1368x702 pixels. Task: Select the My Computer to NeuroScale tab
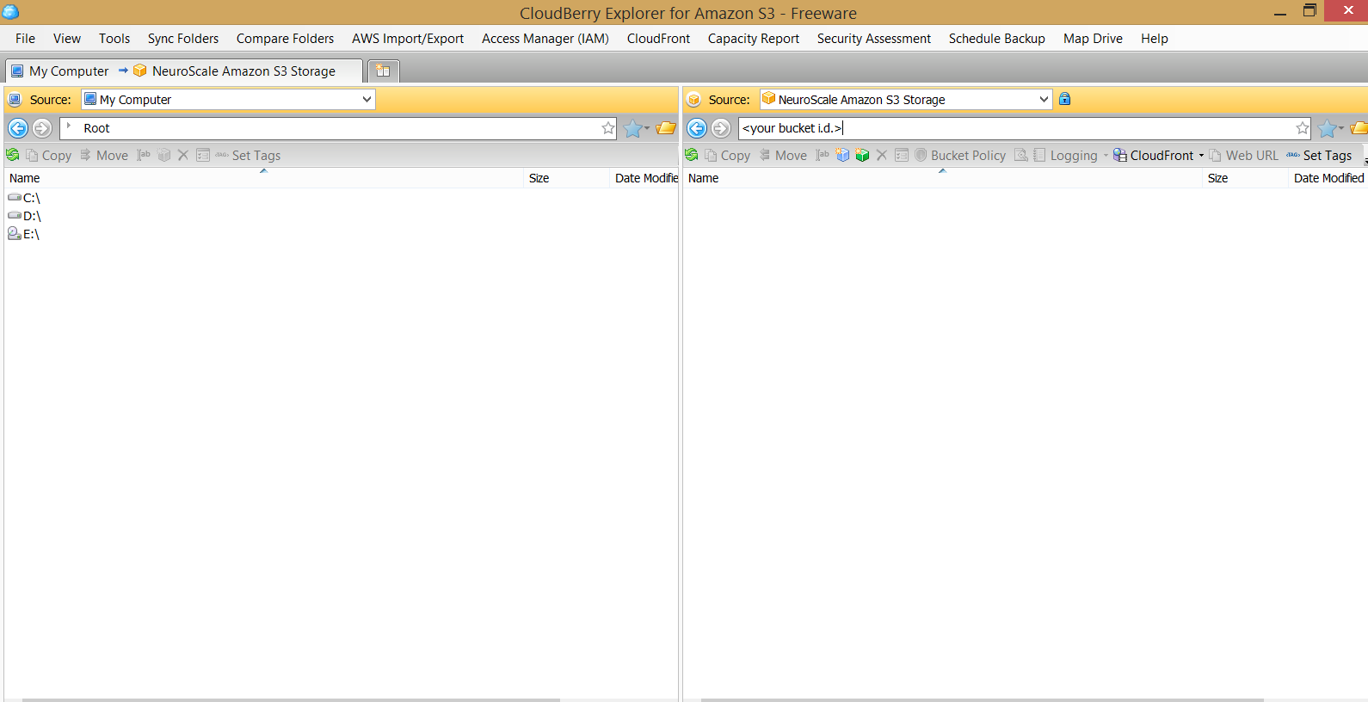(x=183, y=71)
